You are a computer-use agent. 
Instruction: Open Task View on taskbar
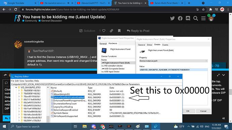(75, 126)
